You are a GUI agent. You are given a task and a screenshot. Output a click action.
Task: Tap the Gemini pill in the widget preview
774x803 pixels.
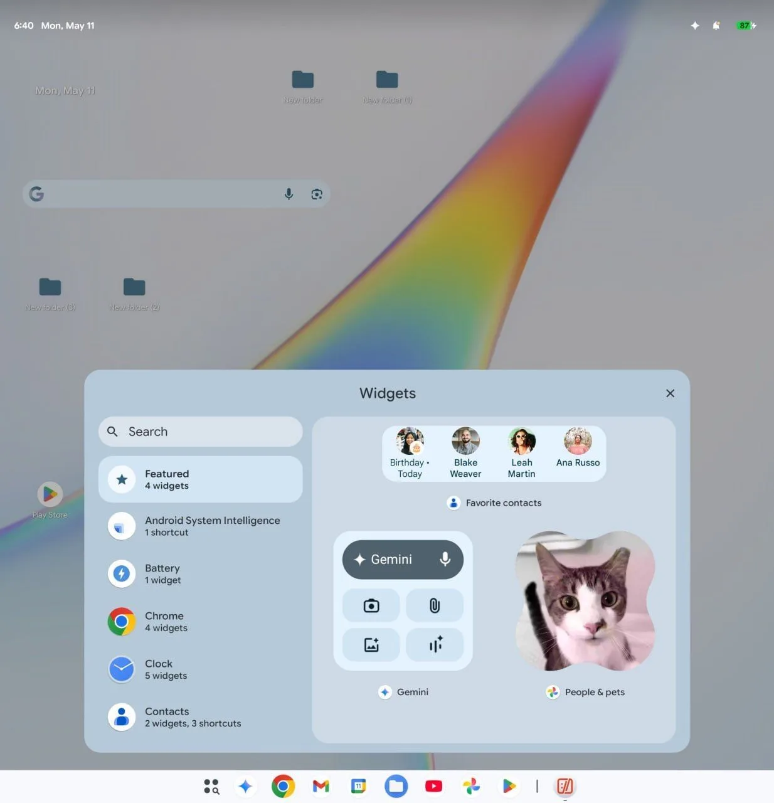403,559
